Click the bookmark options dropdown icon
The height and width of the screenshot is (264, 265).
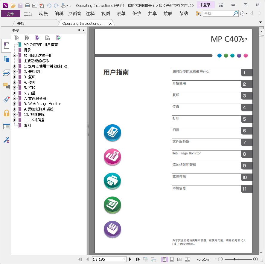58,38
